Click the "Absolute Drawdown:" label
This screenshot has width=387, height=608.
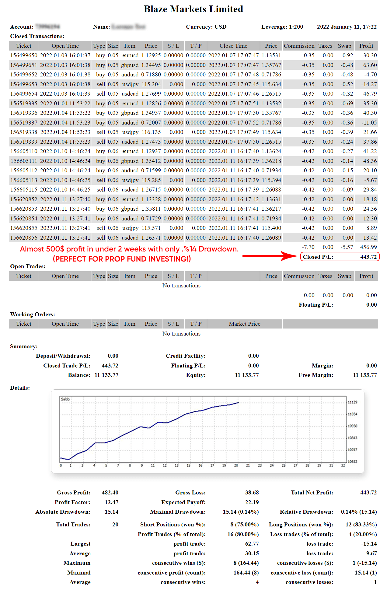click(63, 512)
